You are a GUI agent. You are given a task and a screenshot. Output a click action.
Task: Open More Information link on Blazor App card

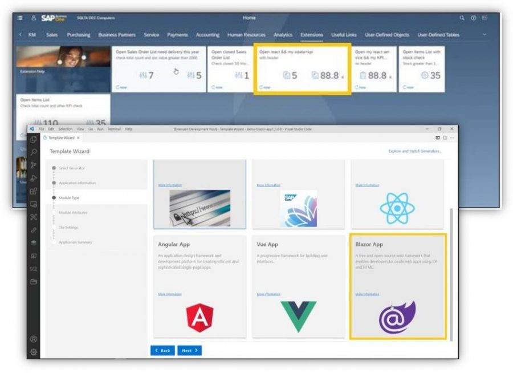tap(368, 294)
